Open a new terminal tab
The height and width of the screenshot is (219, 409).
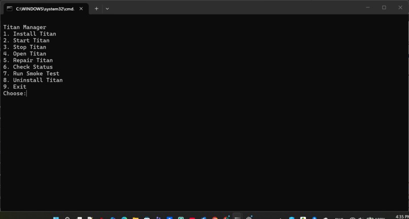96,9
